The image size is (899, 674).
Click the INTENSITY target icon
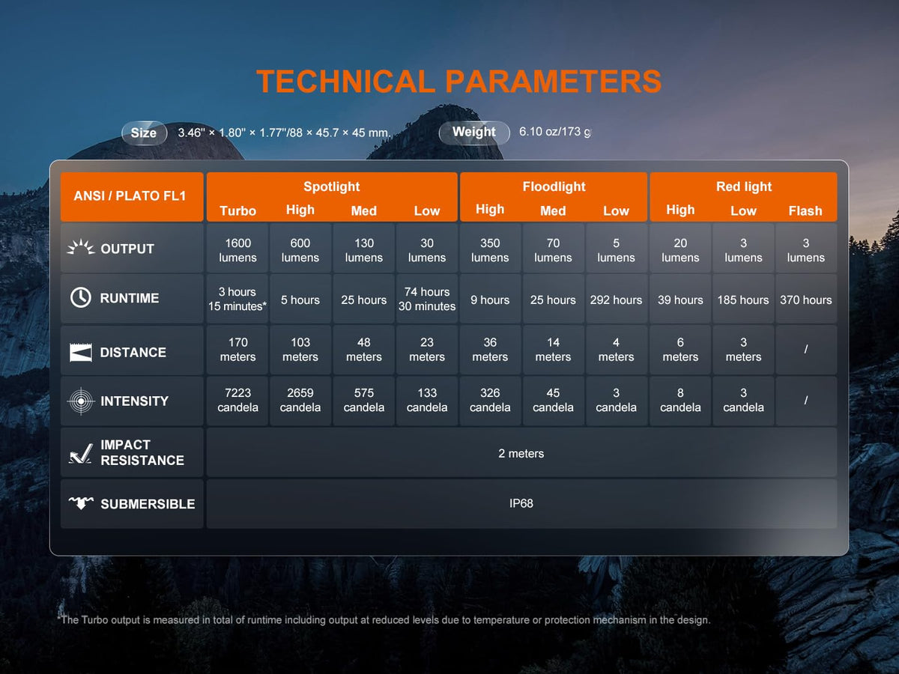(x=80, y=401)
